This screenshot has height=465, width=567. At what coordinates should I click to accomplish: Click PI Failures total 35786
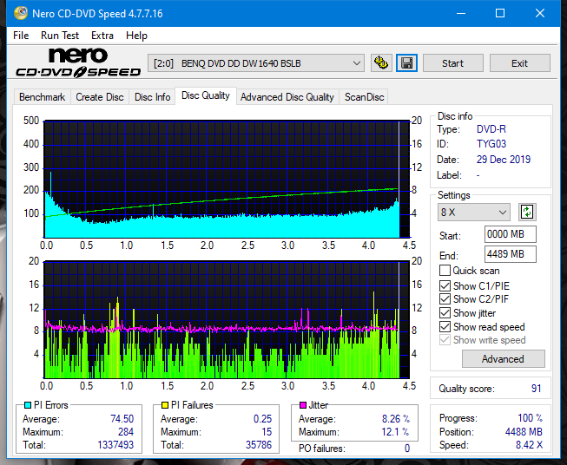pyautogui.click(x=259, y=445)
